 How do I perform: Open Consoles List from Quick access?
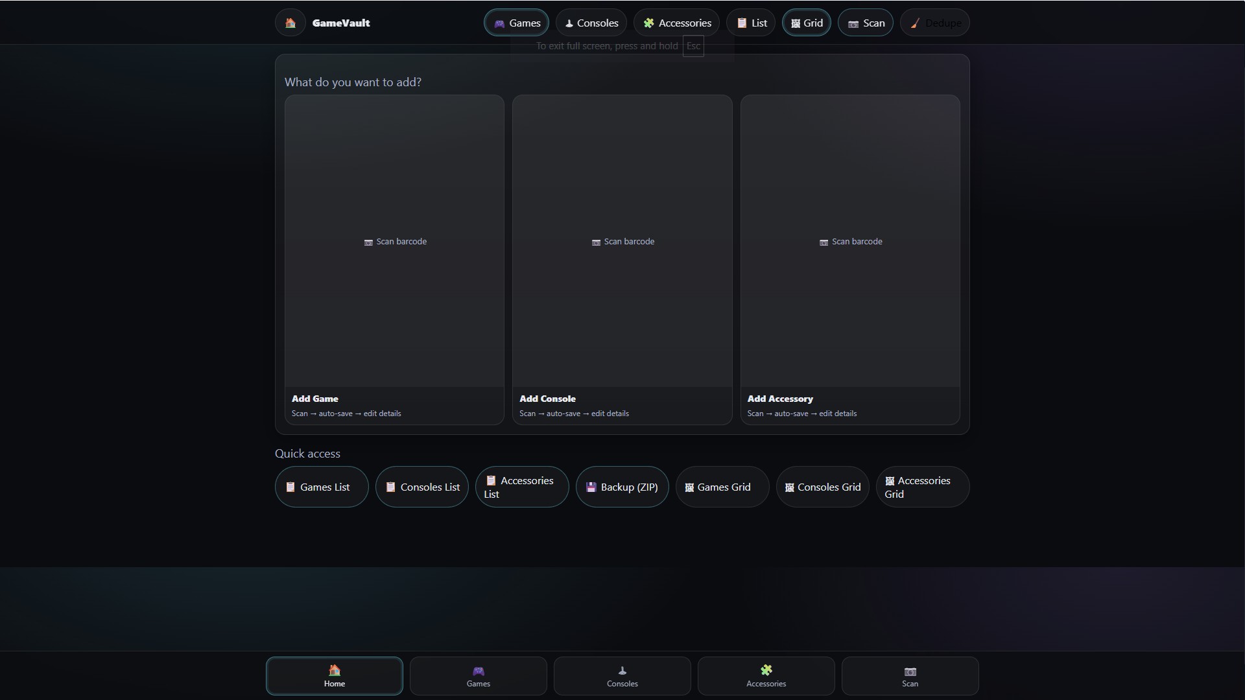421,487
